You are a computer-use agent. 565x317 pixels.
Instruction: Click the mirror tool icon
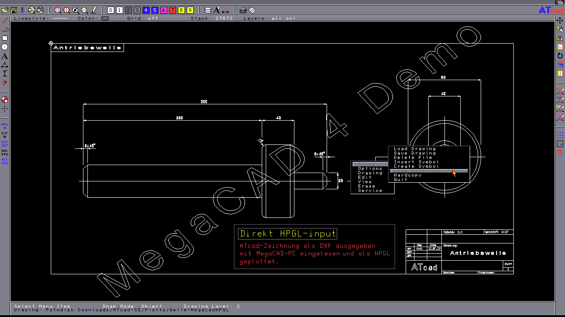pos(560,38)
